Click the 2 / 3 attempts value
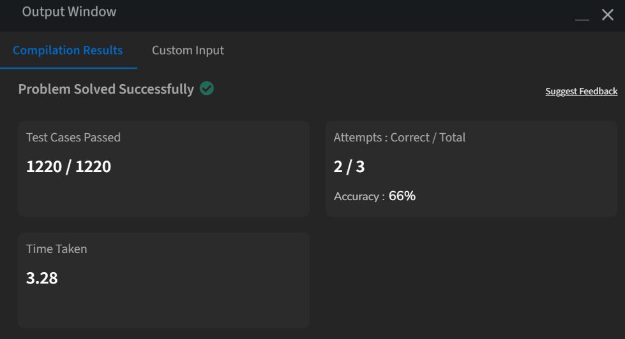The width and height of the screenshot is (625, 339). click(x=349, y=166)
